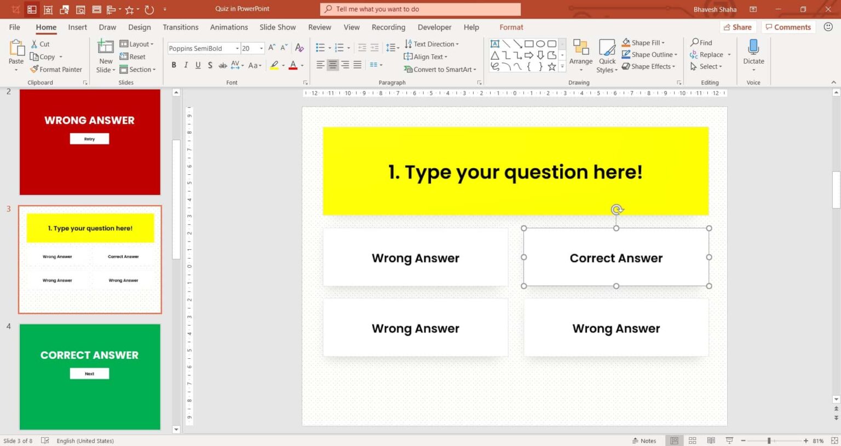The width and height of the screenshot is (841, 446).
Task: Switch to the Animations tab
Action: pyautogui.click(x=229, y=27)
